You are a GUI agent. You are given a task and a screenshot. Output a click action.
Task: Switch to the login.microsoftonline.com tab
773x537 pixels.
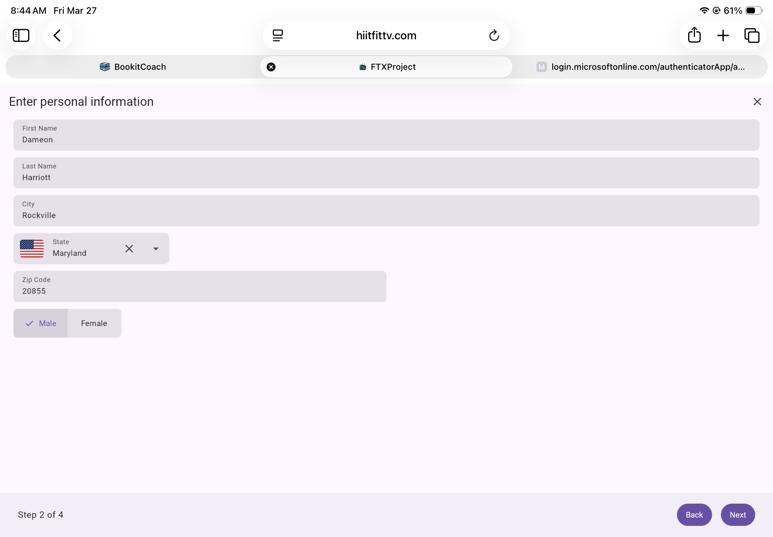pyautogui.click(x=640, y=67)
